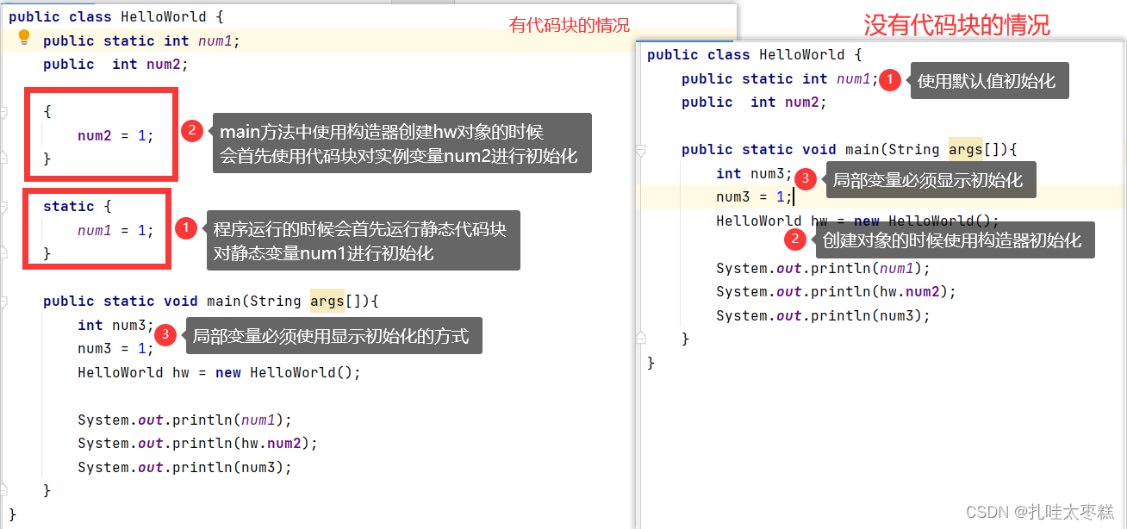Screen dimensions: 1127x529
Task: Collapse main method fold marker in right editor
Action: pyautogui.click(x=640, y=150)
